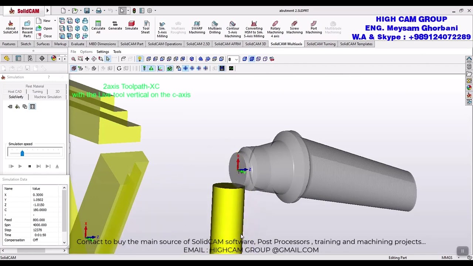
Task: Toggle the green holder display button
Action: [151, 68]
